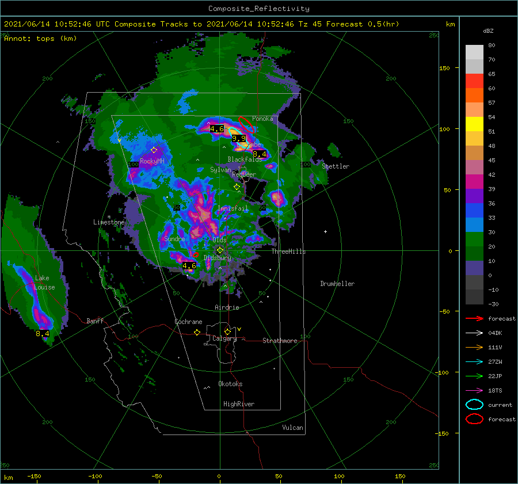Click the 8.4 storm top label near Lacombe

260,154
